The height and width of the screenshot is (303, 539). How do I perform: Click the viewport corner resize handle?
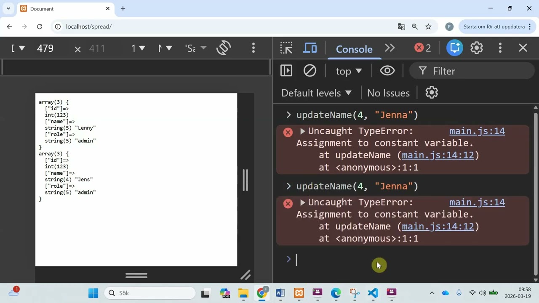coord(245,275)
